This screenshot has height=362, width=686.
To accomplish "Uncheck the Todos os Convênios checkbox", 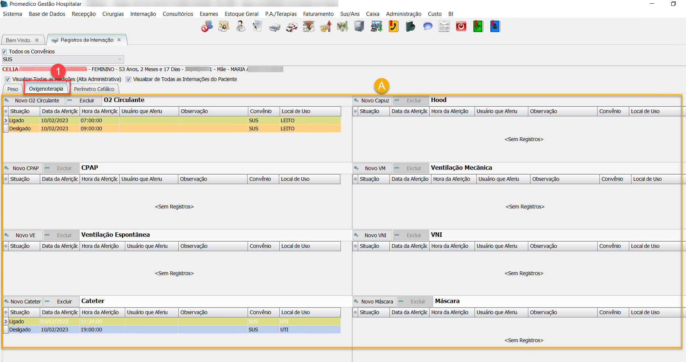I will point(4,52).
